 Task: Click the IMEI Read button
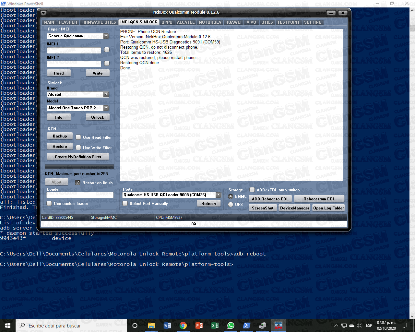click(59, 73)
